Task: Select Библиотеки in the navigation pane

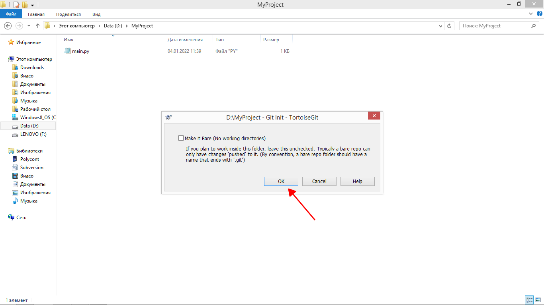Action: tap(29, 151)
